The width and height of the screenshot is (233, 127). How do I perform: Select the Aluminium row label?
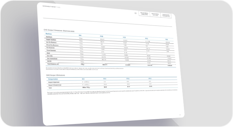[49, 37]
